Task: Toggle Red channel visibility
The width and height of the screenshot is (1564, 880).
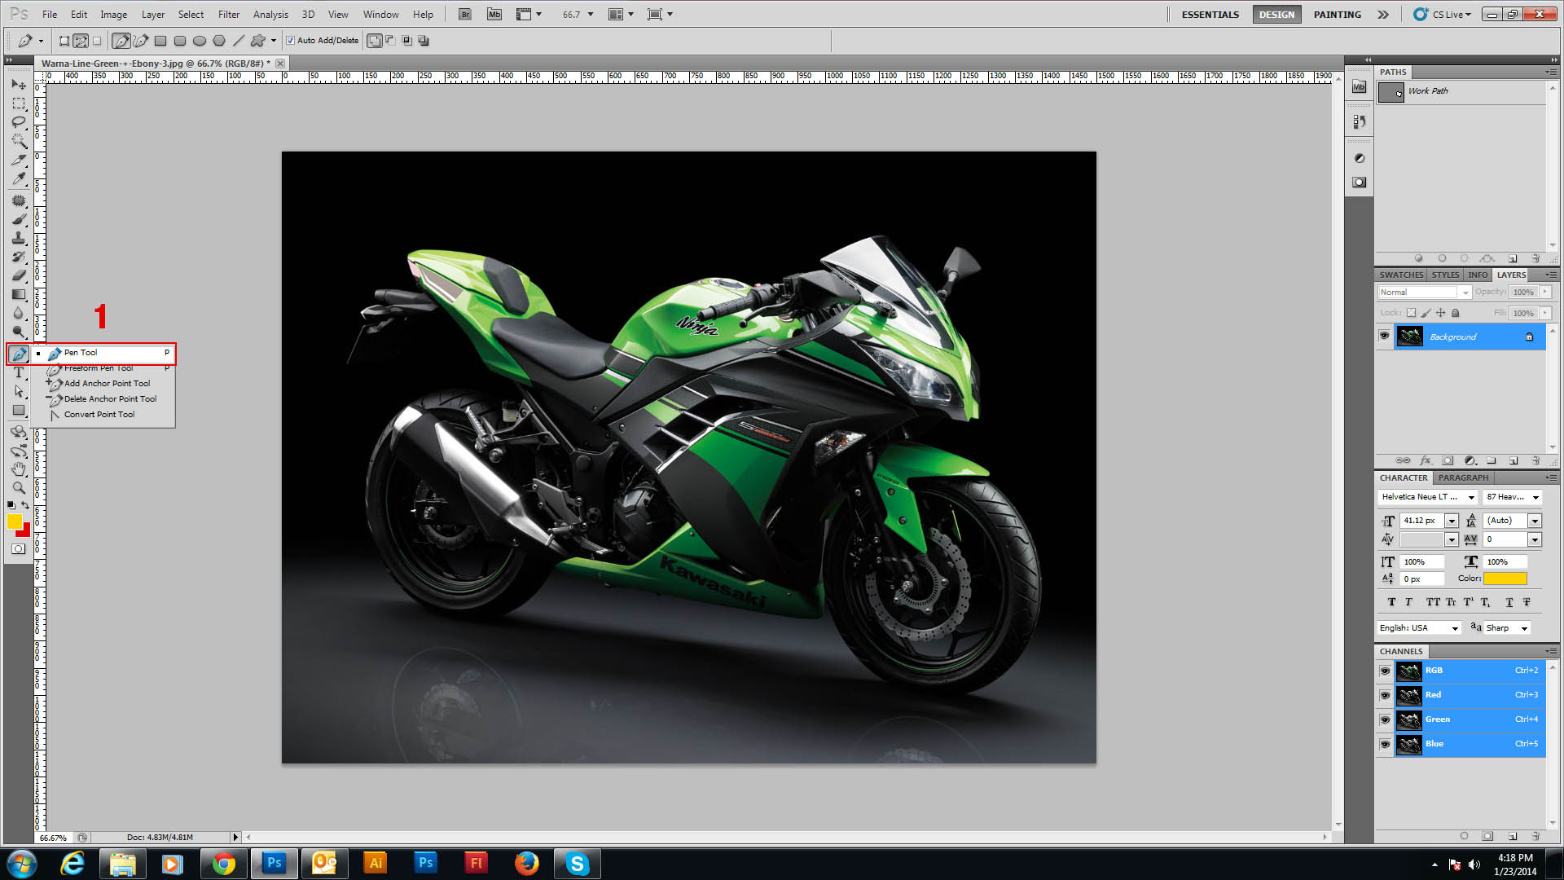Action: (x=1385, y=694)
